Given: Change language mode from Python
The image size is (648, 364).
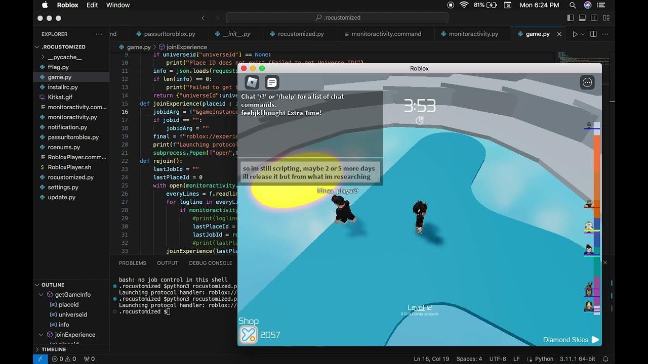Looking at the screenshot, I should coord(544,359).
